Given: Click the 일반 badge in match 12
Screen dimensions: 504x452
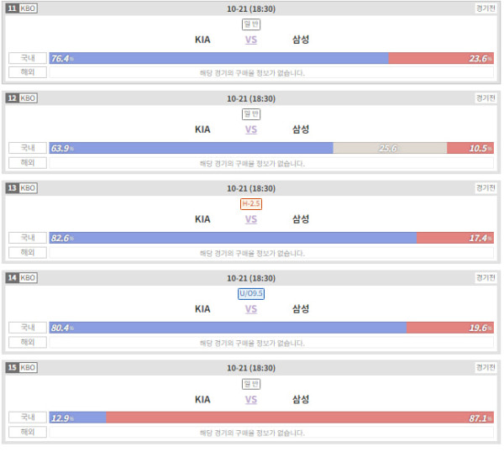Looking at the screenshot, I should click(251, 113).
